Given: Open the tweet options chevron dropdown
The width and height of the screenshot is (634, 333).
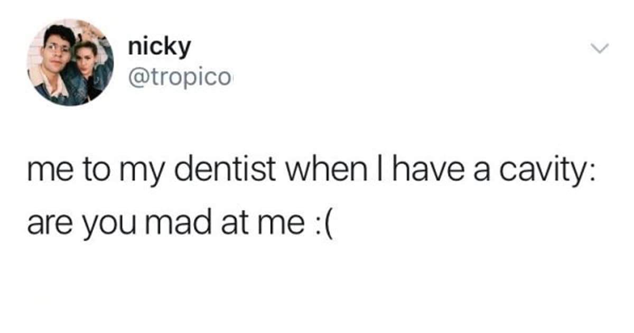Looking at the screenshot, I should (599, 49).
